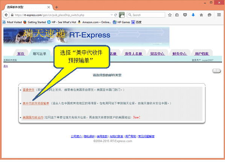Expand the URL history dropdown arrow
The width and height of the screenshot is (225, 166).
[x=112, y=15]
